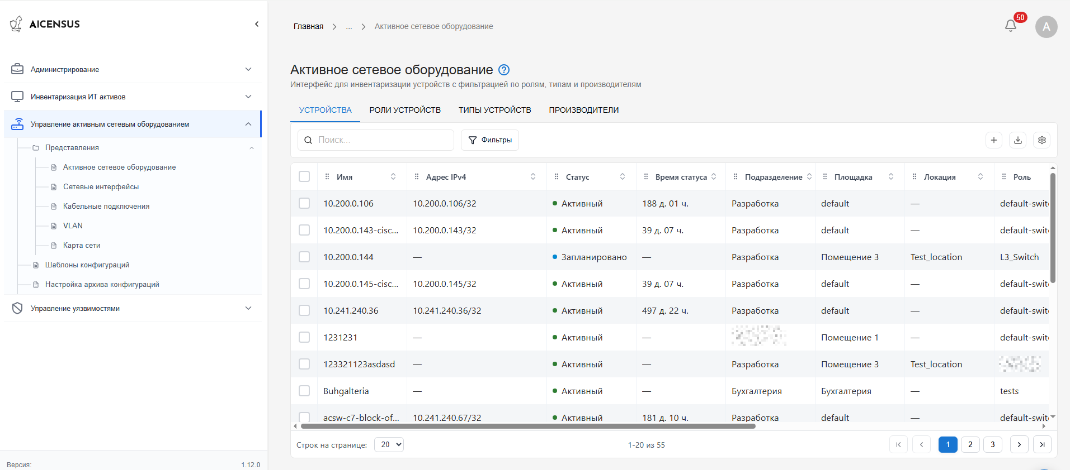Go to the previous page arrow
Viewport: 1070px width, 470px height.
tap(921, 444)
